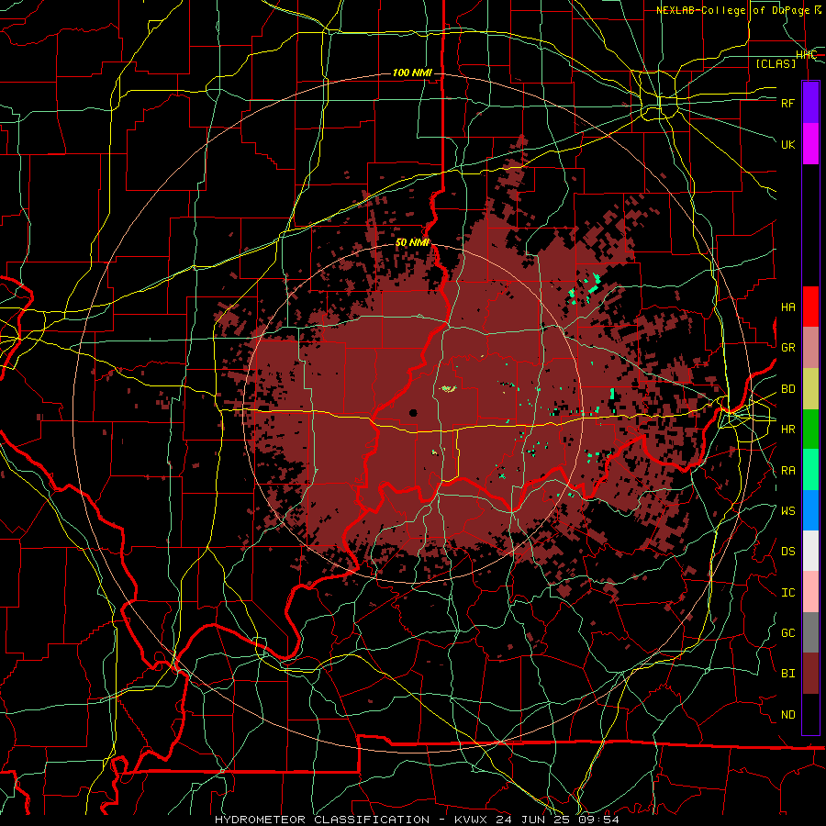The height and width of the screenshot is (826, 826).
Task: Click the UK legend label text
Action: coord(787,144)
